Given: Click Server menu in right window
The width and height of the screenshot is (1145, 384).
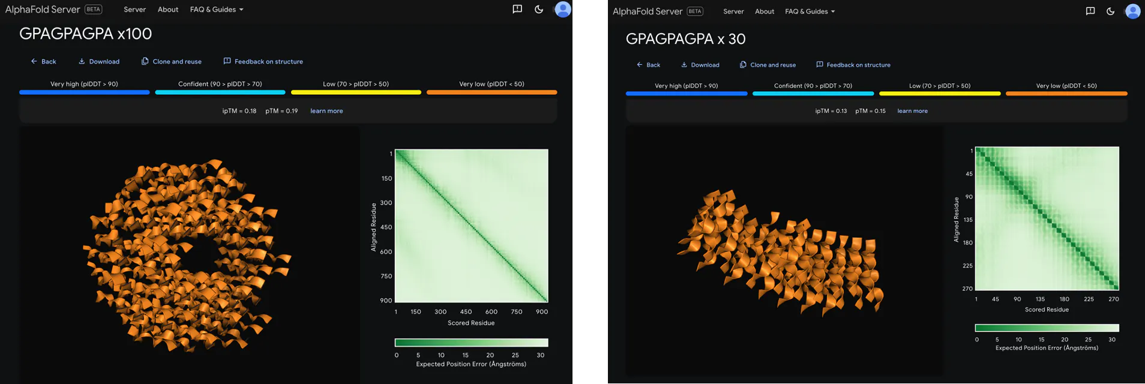Looking at the screenshot, I should coord(733,11).
